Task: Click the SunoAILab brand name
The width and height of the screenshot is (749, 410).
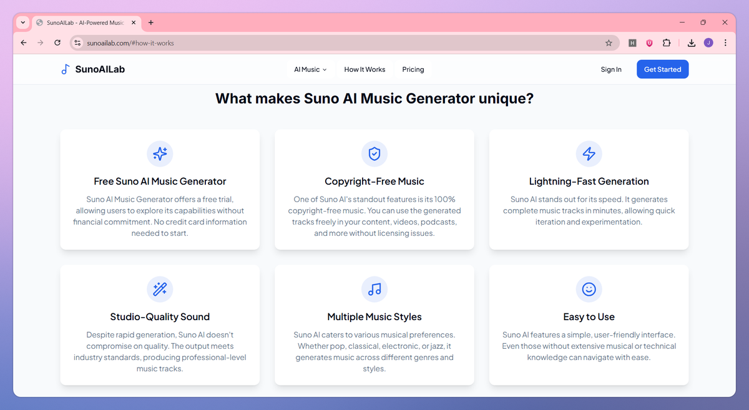Action: pyautogui.click(x=100, y=69)
